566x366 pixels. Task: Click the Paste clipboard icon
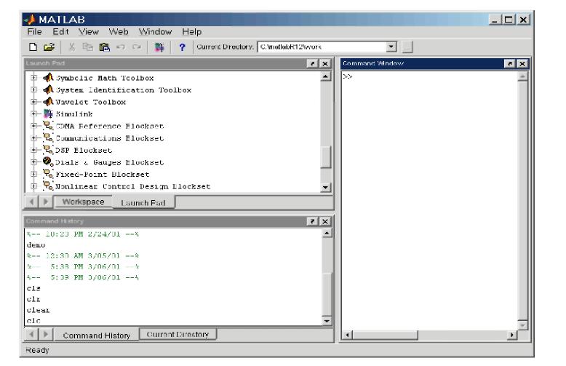104,47
